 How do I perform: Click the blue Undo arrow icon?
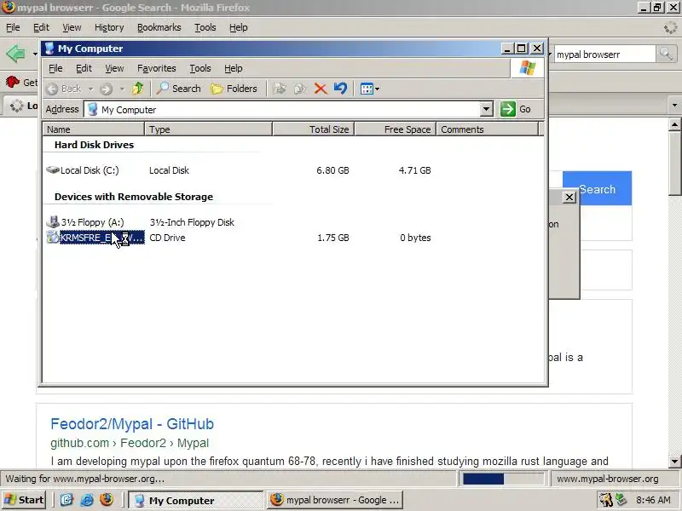[340, 89]
